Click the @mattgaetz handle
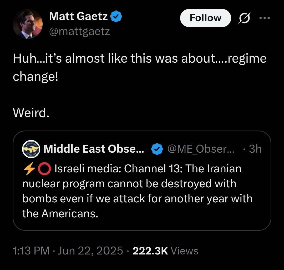Image resolution: width=284 pixels, height=270 pixels. [x=79, y=32]
